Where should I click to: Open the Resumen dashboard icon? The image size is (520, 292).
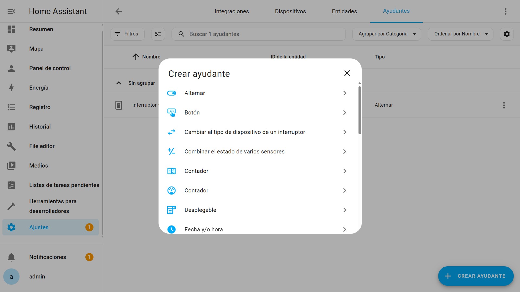click(x=11, y=29)
